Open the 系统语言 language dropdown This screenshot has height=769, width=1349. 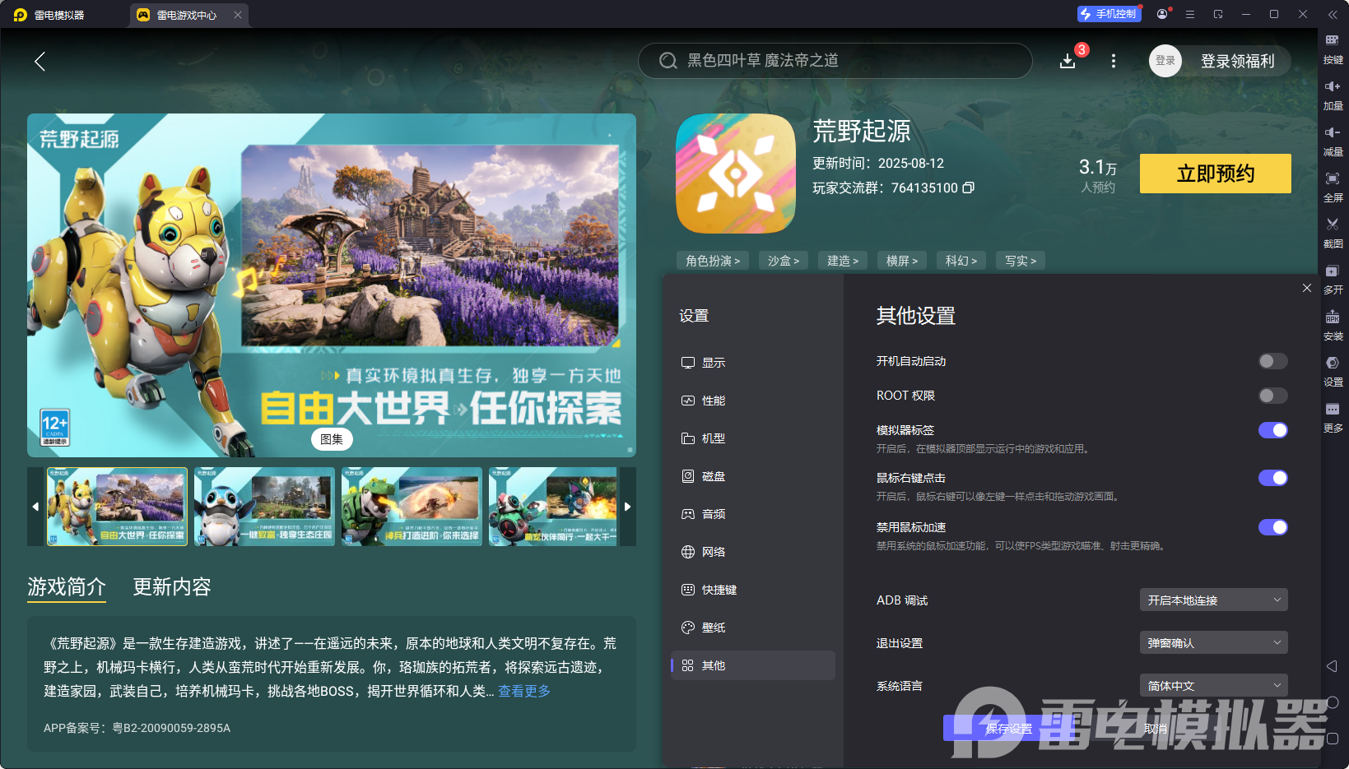pos(1213,684)
